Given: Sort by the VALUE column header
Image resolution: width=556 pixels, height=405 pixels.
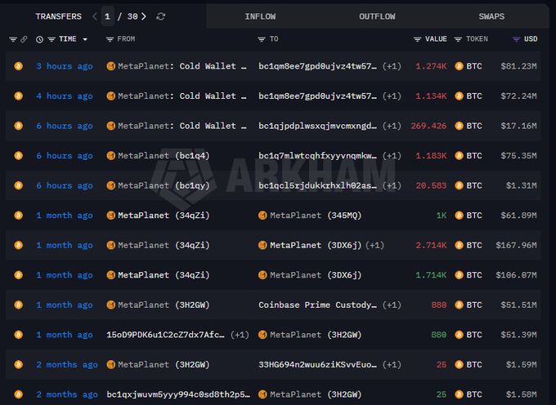Looking at the screenshot, I should pyautogui.click(x=436, y=39).
